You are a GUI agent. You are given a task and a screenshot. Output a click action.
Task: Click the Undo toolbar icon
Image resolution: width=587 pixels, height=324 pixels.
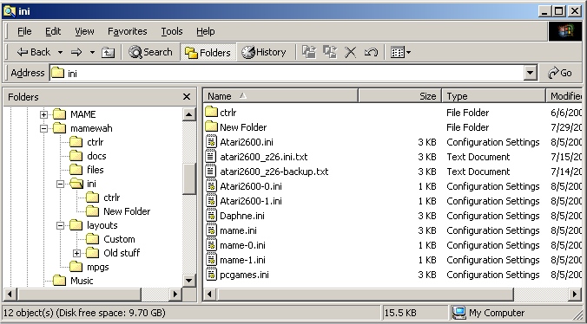point(371,52)
